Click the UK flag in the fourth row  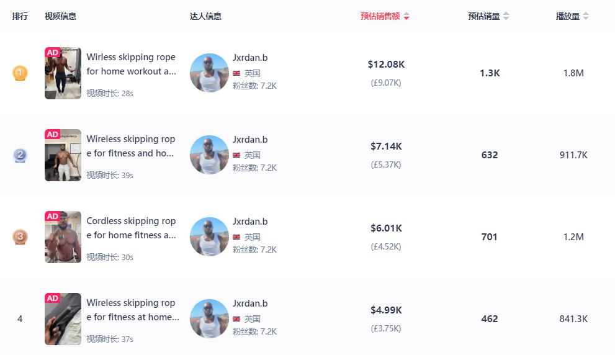click(x=236, y=319)
